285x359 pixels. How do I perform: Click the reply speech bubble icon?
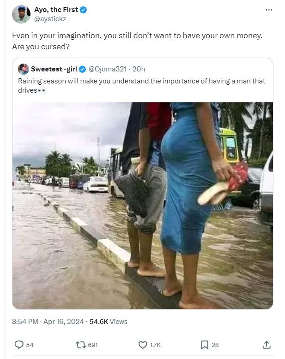click(x=19, y=344)
